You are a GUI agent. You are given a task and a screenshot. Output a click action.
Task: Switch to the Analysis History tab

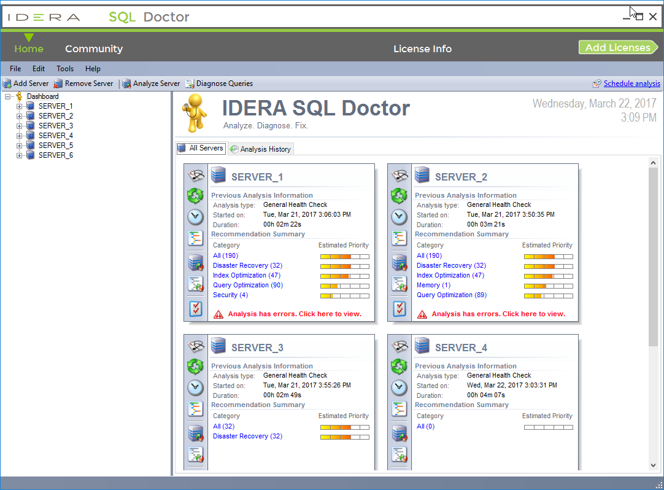click(x=260, y=149)
